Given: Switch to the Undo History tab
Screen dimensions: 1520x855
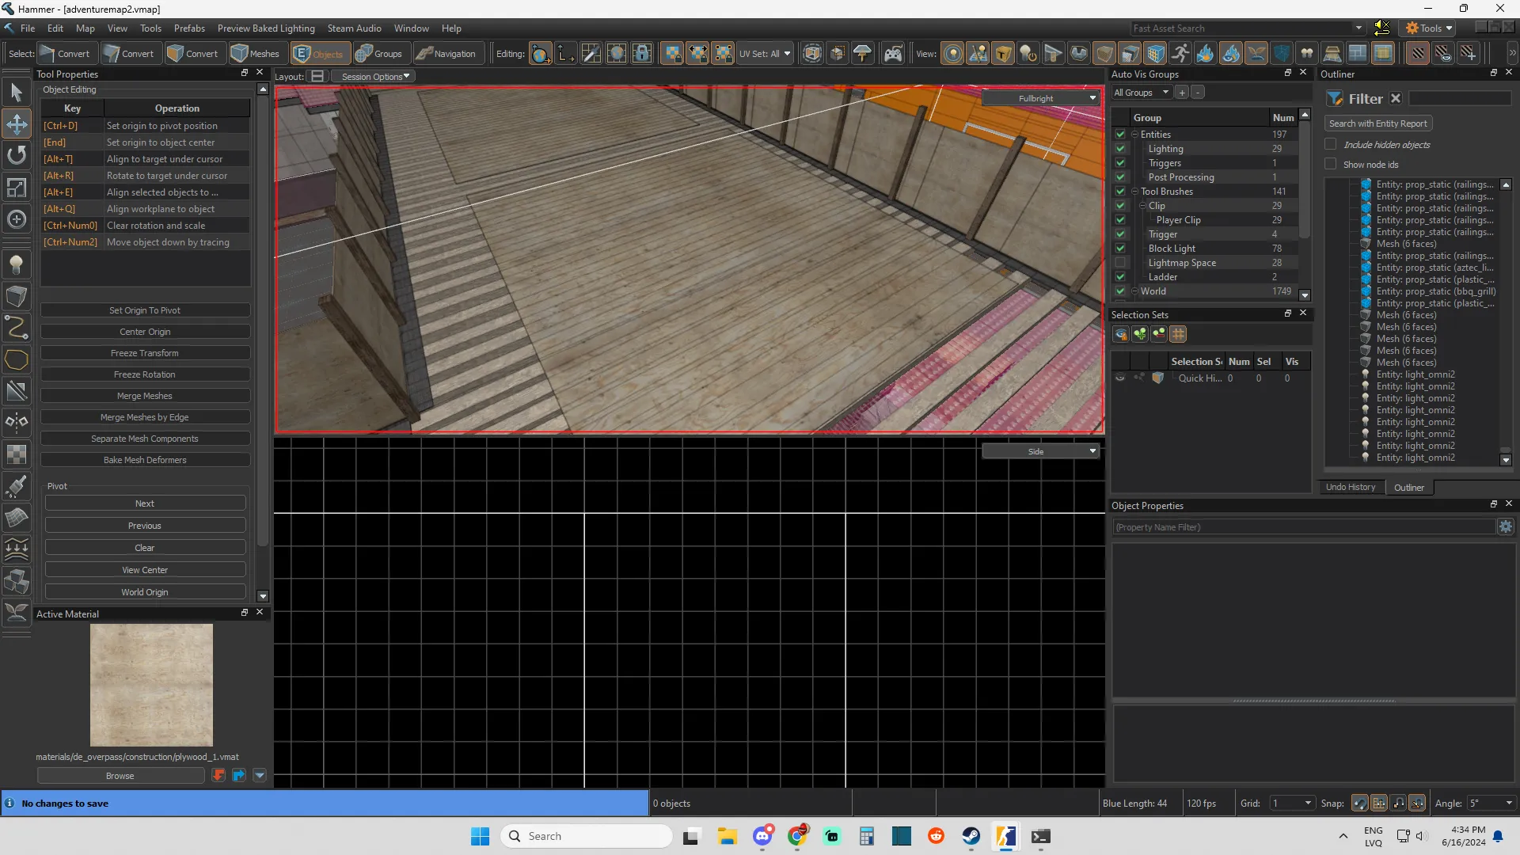Looking at the screenshot, I should tap(1351, 488).
